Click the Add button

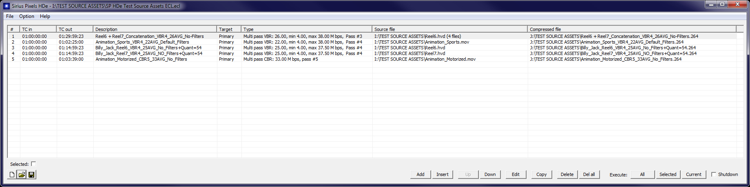tap(420, 174)
